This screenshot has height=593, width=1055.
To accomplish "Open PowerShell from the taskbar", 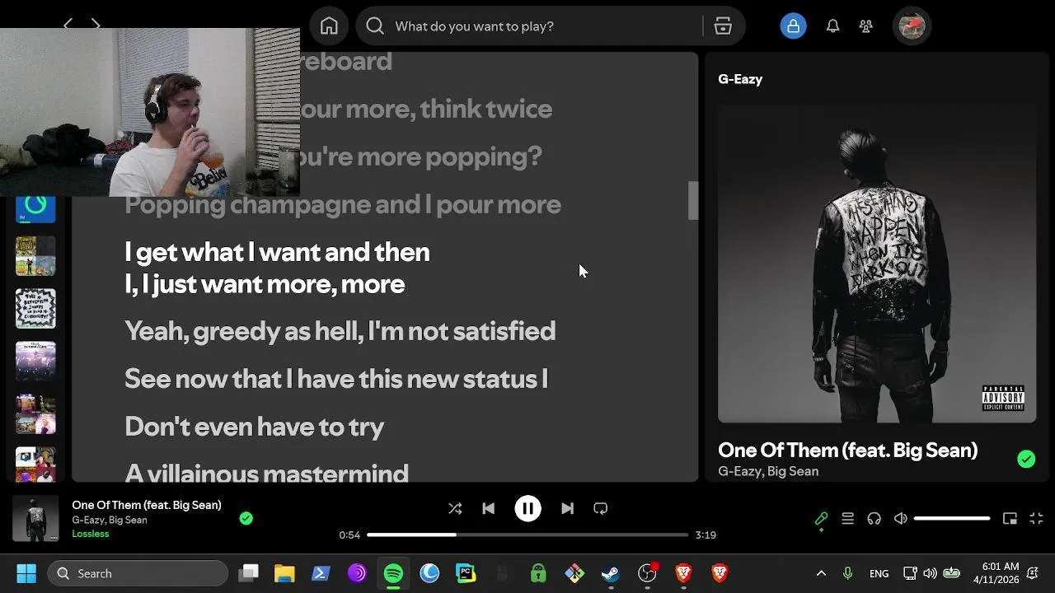I will [x=321, y=573].
